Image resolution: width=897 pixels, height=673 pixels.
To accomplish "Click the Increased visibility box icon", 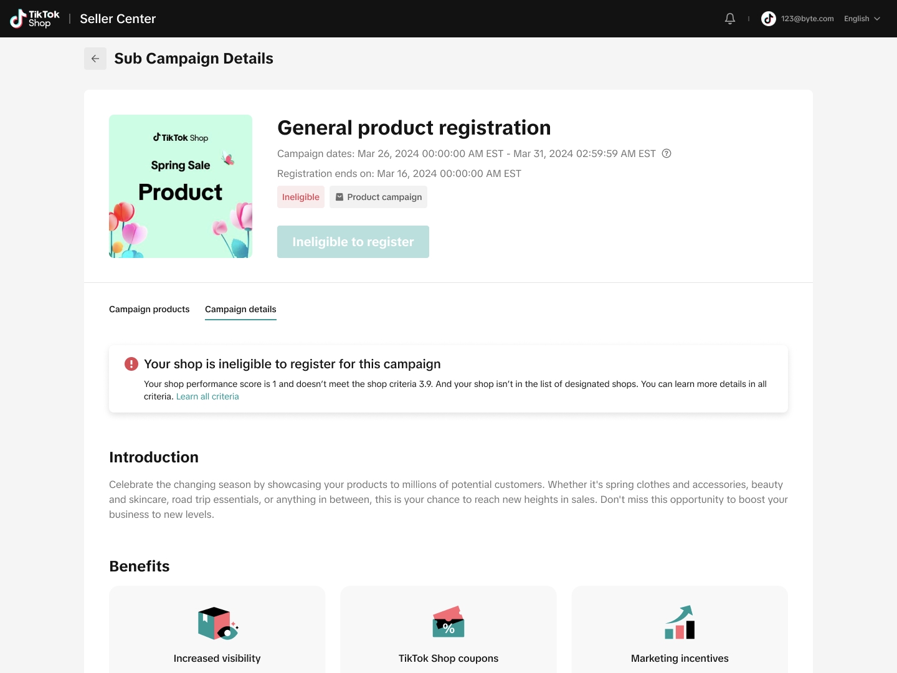I will coord(217,623).
